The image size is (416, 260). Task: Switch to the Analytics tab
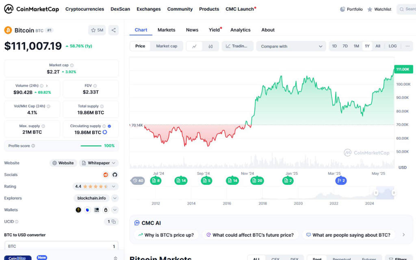pyautogui.click(x=240, y=30)
